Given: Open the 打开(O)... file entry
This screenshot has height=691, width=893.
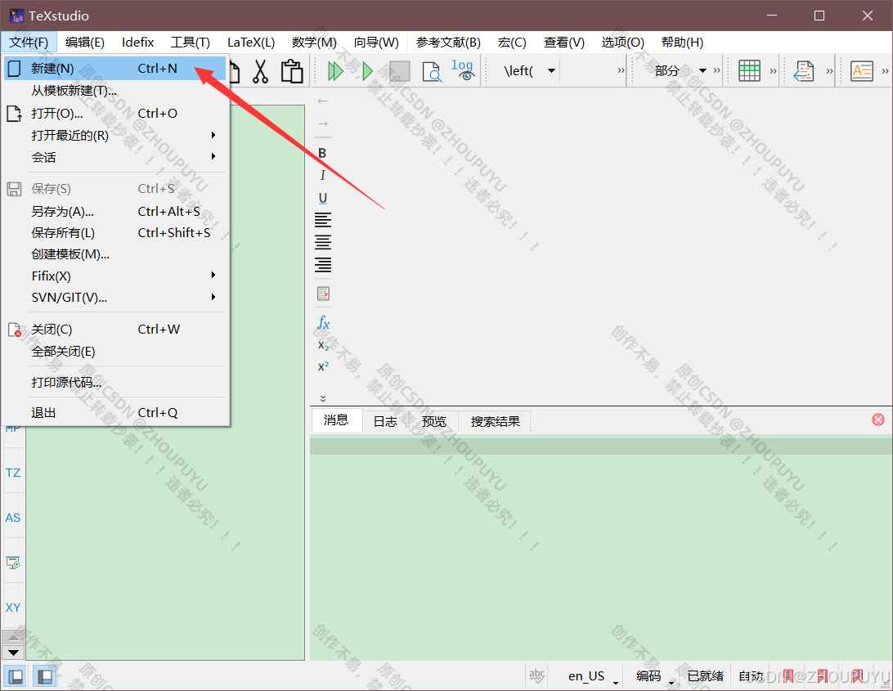Looking at the screenshot, I should pos(115,114).
